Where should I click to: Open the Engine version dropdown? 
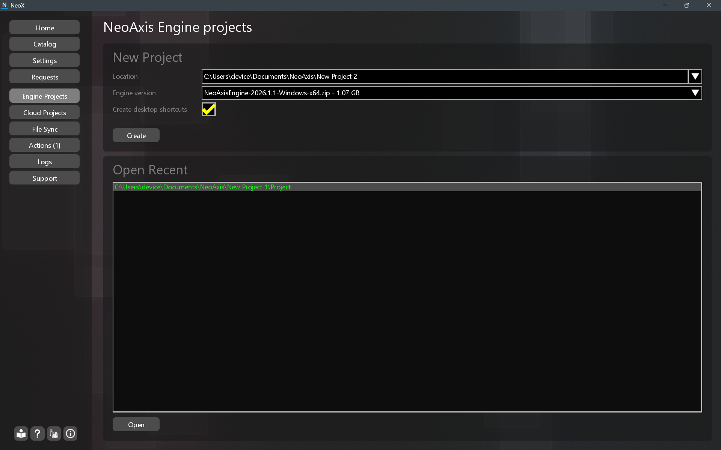[695, 93]
